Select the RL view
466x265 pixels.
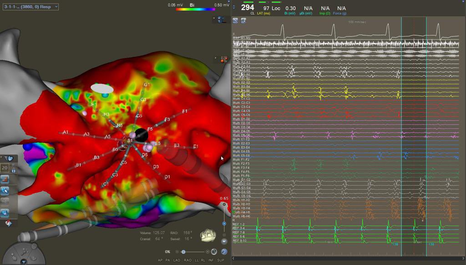pos(203,260)
